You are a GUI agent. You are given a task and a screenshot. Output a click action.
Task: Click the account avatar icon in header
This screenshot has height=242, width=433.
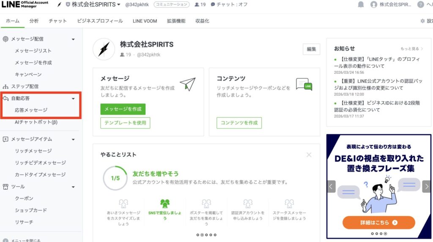(x=374, y=4)
